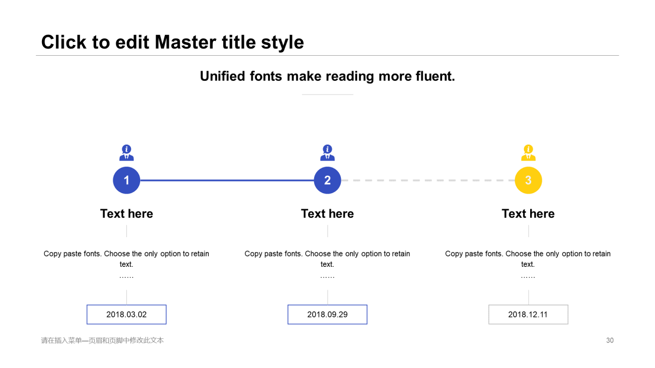Click the 'Copy paste fonts' paragraph above 2018.12.11

[x=528, y=264]
